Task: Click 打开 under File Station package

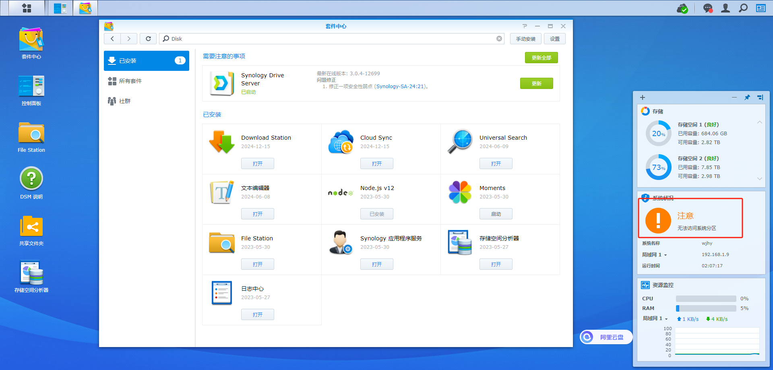Action: click(258, 264)
